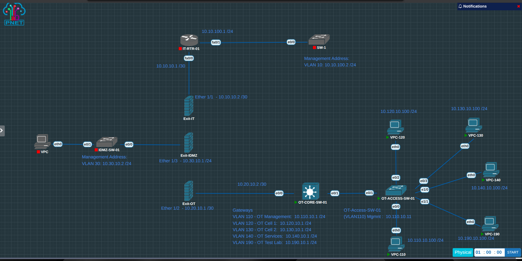This screenshot has height=261, width=522.
Task: Select 'VLAN 10: 10.10.100.2 /24' text
Action: tap(330, 65)
